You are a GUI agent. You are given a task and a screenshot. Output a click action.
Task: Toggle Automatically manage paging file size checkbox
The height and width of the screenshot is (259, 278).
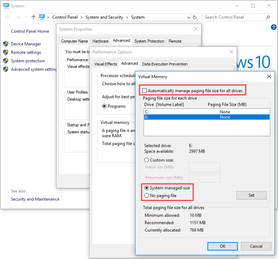pyautogui.click(x=145, y=91)
